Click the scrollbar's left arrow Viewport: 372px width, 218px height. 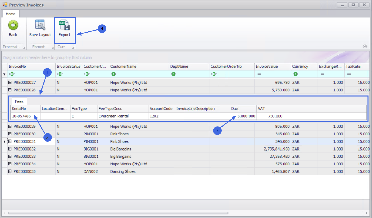click(4, 213)
